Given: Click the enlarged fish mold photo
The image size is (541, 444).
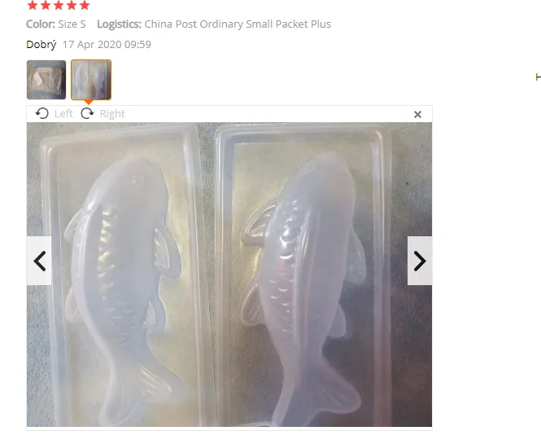Looking at the screenshot, I should [x=229, y=275].
